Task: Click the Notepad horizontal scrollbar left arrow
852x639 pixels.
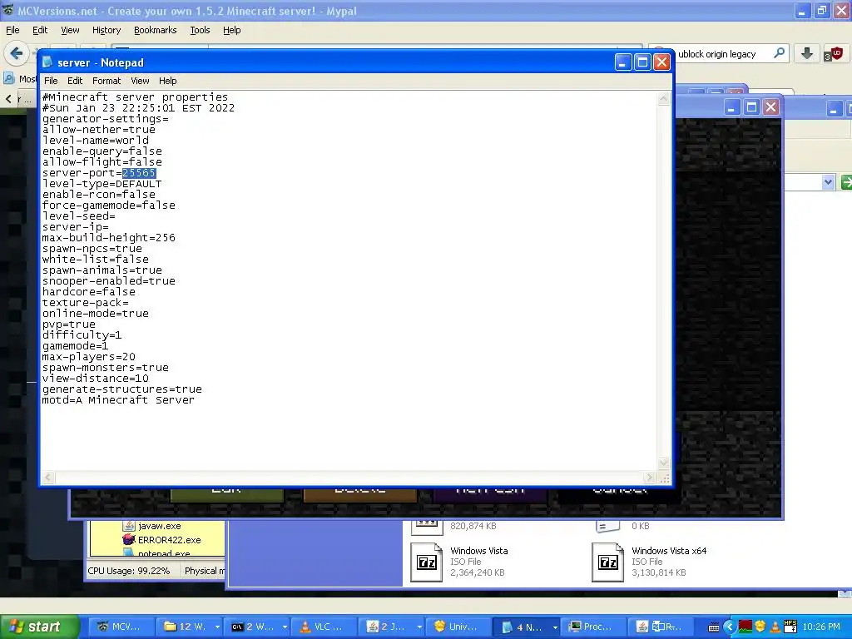Action: [x=47, y=478]
